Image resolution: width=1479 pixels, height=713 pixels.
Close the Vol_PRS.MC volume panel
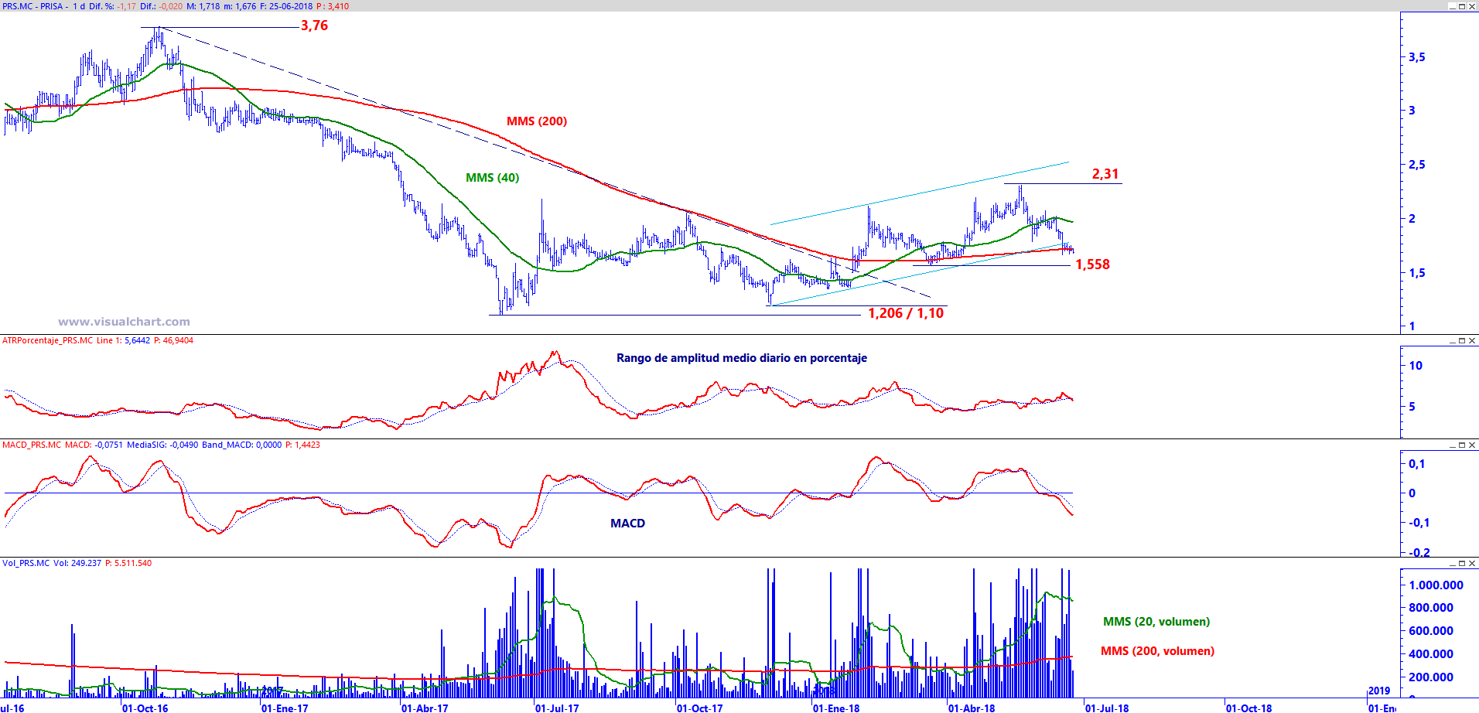point(1472,563)
